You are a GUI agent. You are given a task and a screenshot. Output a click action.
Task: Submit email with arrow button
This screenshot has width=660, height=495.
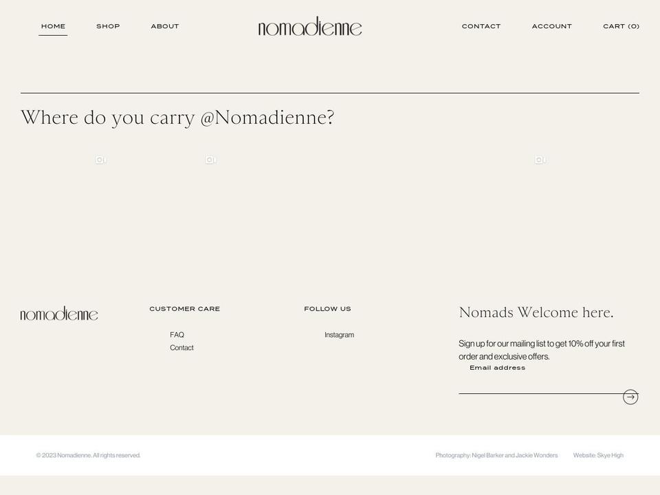(x=630, y=397)
